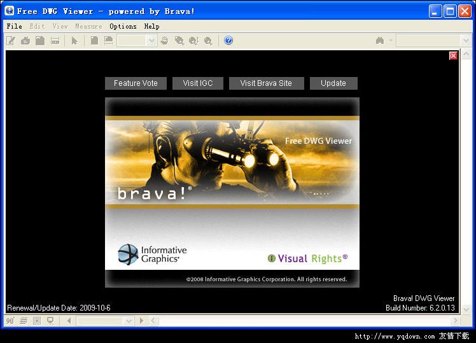
Task: Click the fit page icon
Action: (94, 41)
